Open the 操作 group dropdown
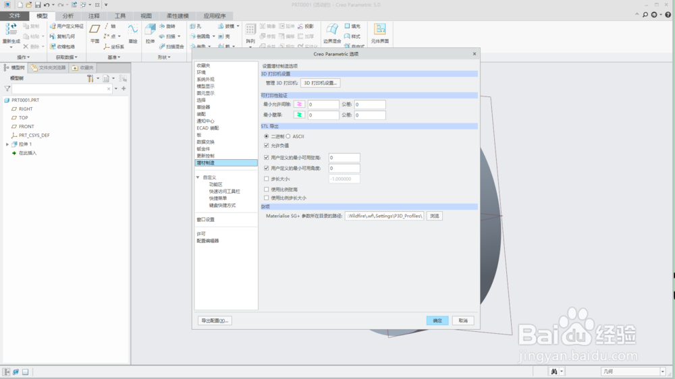The image size is (675, 379). tap(23, 57)
